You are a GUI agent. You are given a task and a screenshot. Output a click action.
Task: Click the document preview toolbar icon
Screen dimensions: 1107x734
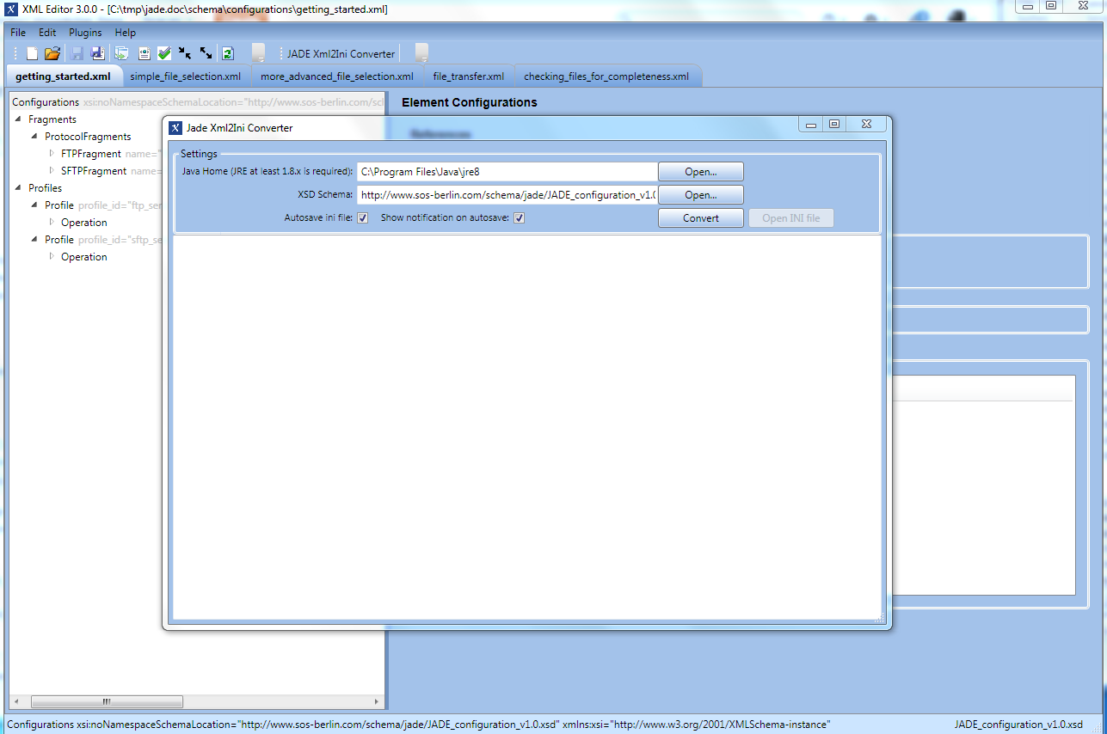point(144,53)
